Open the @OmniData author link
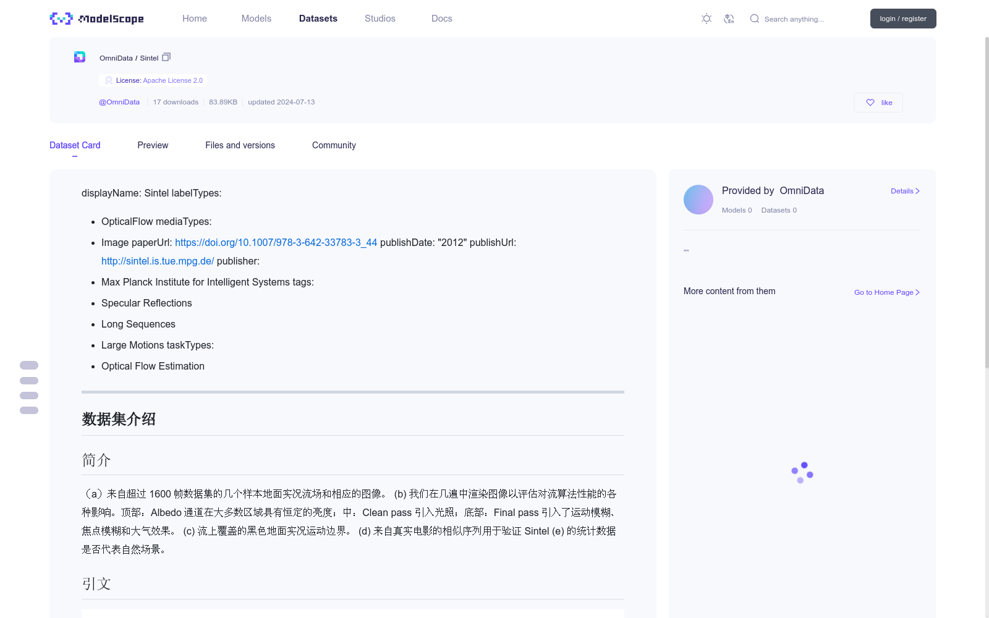This screenshot has width=989, height=618. point(119,102)
